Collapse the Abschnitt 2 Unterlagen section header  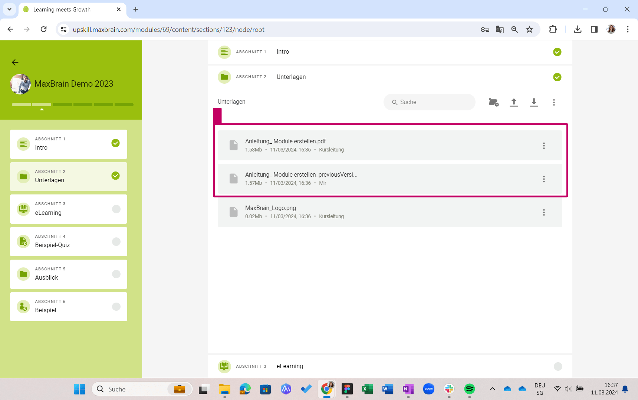(x=390, y=77)
